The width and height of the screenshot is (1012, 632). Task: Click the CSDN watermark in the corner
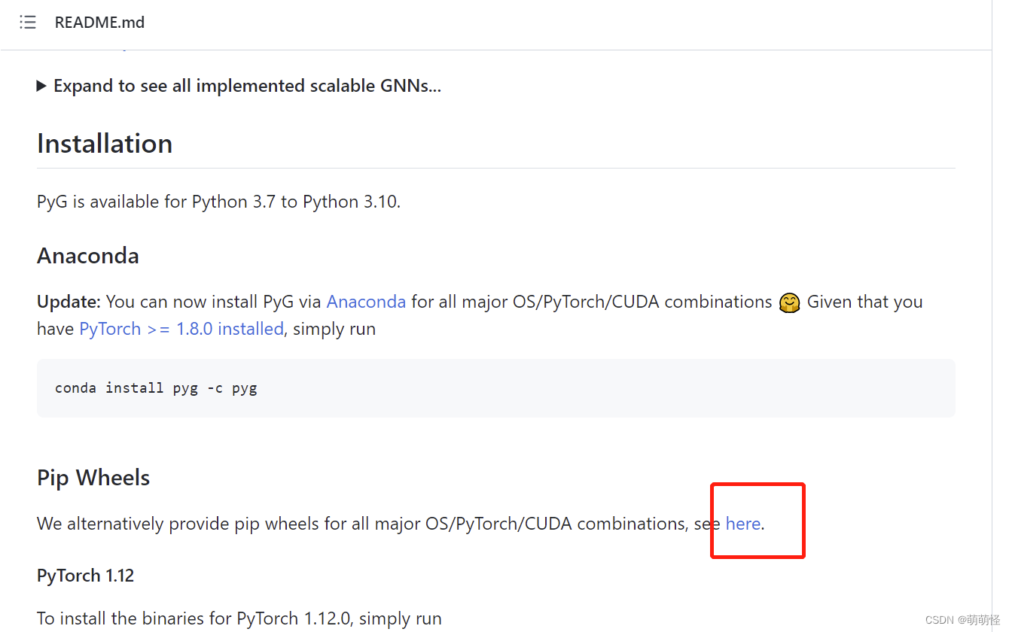[962, 620]
